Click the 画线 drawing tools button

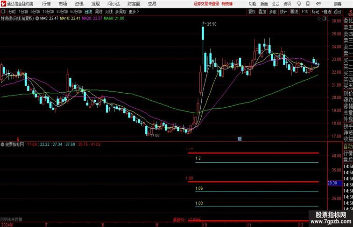(294, 12)
